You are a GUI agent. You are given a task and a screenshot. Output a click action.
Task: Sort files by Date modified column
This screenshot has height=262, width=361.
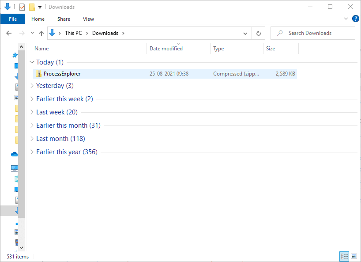click(x=166, y=49)
